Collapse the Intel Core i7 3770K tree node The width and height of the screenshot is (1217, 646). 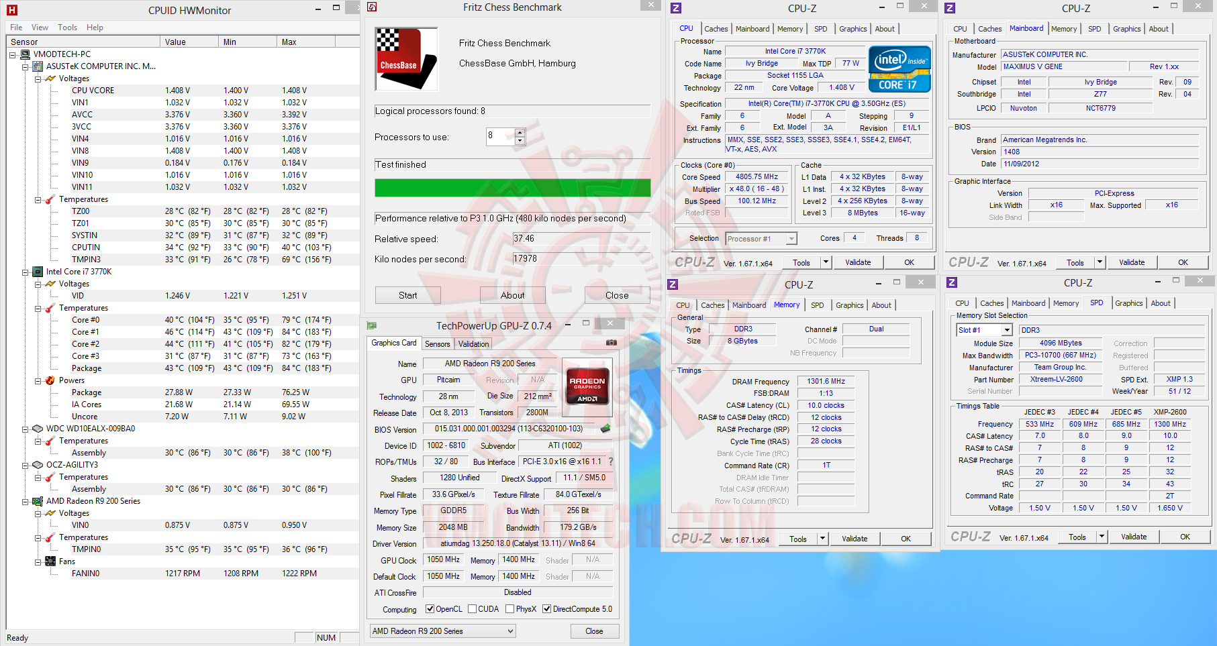(x=25, y=272)
